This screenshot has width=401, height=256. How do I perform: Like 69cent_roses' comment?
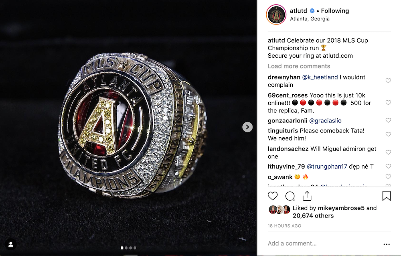pos(388,103)
